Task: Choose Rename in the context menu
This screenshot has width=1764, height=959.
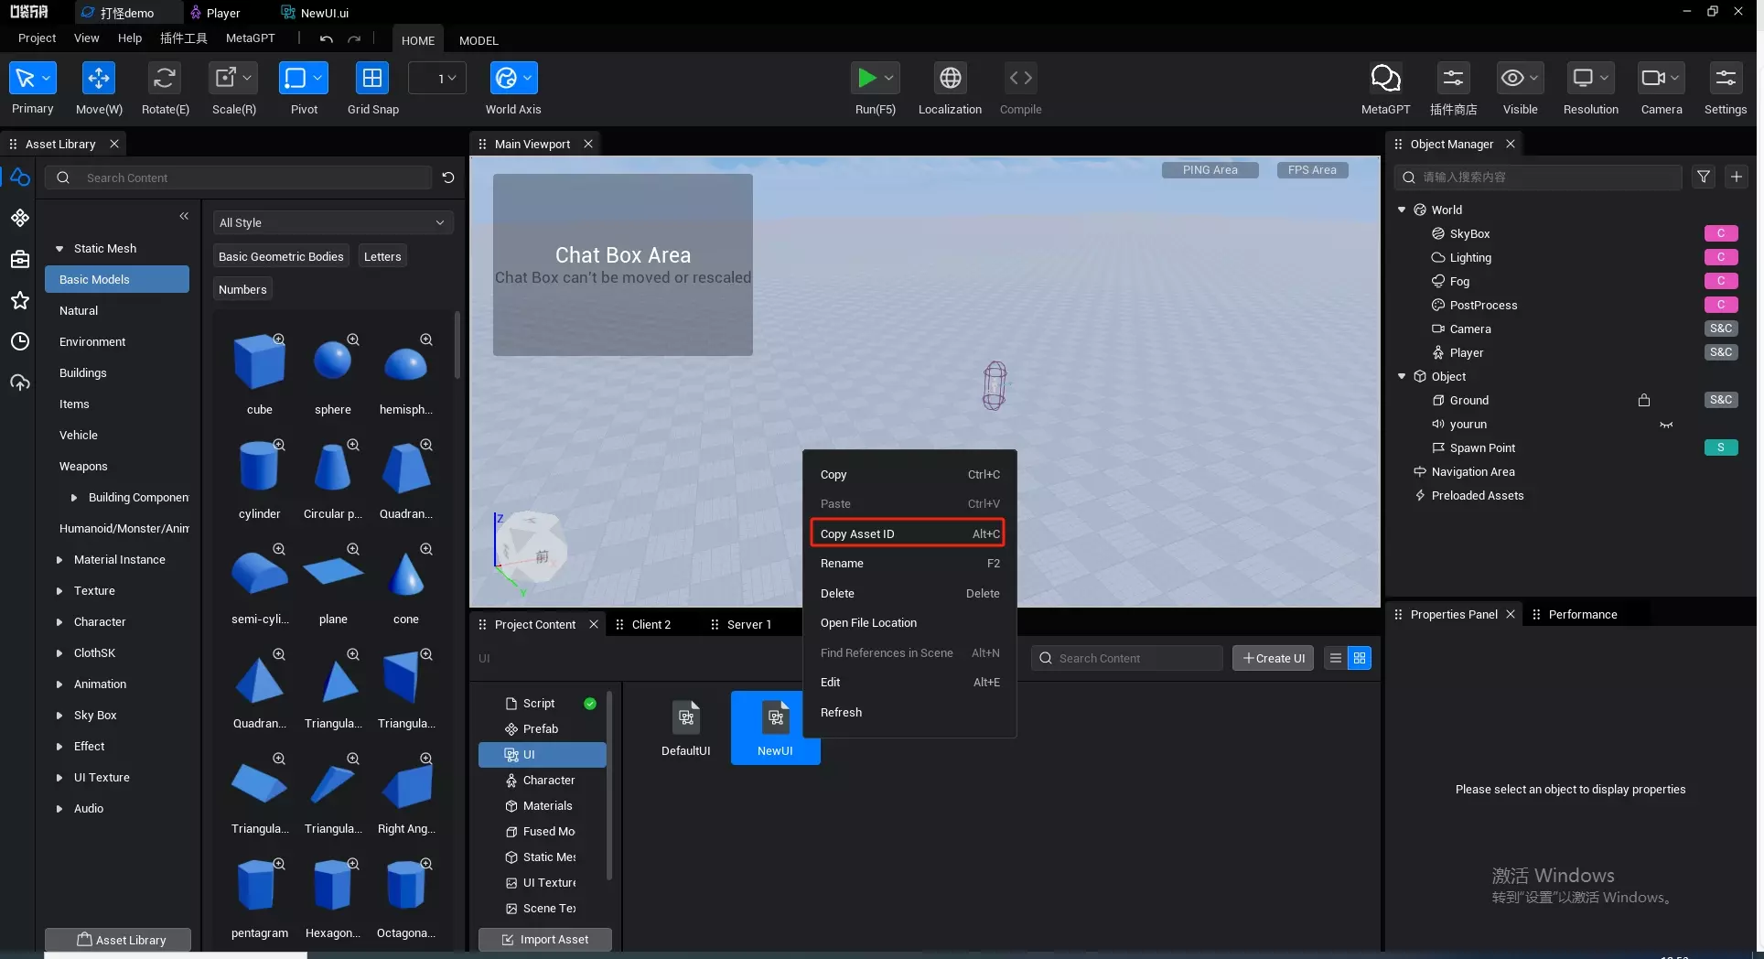Action: [909, 564]
